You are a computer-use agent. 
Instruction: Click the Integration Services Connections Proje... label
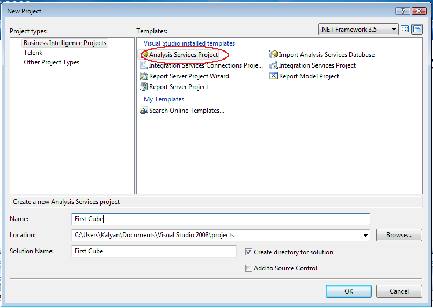coord(206,65)
